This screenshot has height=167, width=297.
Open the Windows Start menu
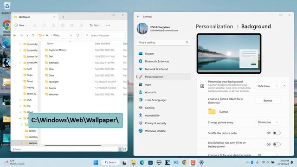click(x=96, y=162)
